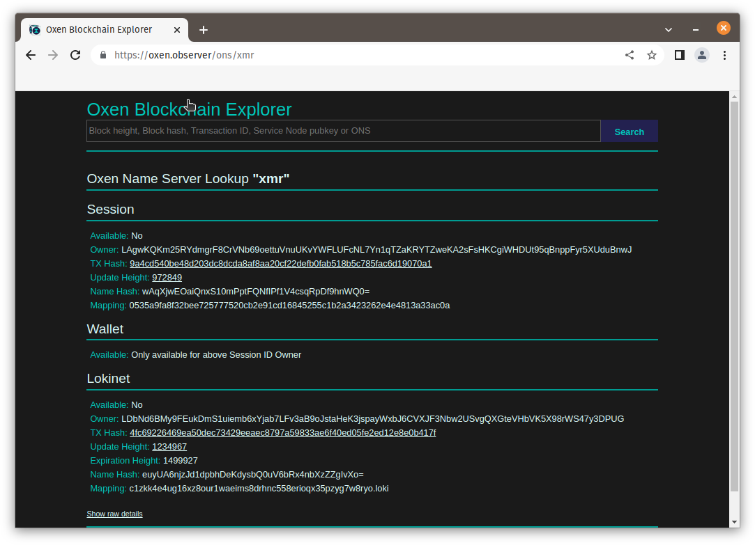Open a new tab with plus button
Image resolution: width=755 pixels, height=545 pixels.
tap(204, 30)
